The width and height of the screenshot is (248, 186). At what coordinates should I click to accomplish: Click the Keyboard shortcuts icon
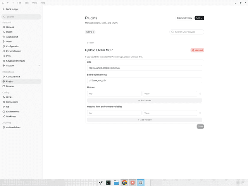[x=3, y=61]
